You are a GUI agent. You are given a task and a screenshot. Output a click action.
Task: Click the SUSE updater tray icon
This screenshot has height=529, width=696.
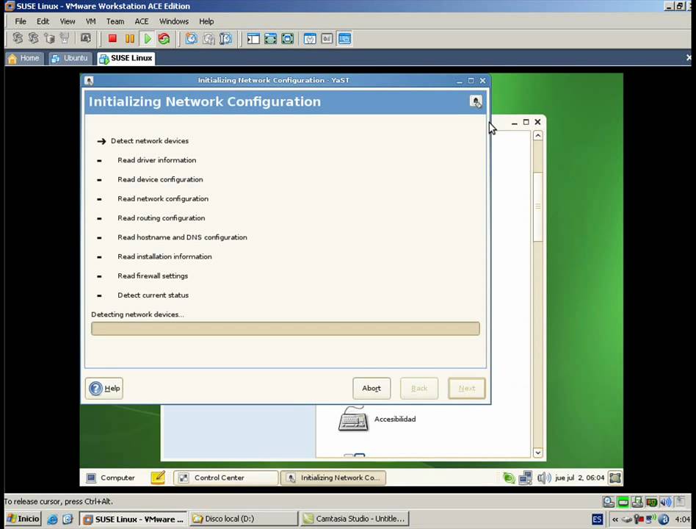(x=509, y=478)
